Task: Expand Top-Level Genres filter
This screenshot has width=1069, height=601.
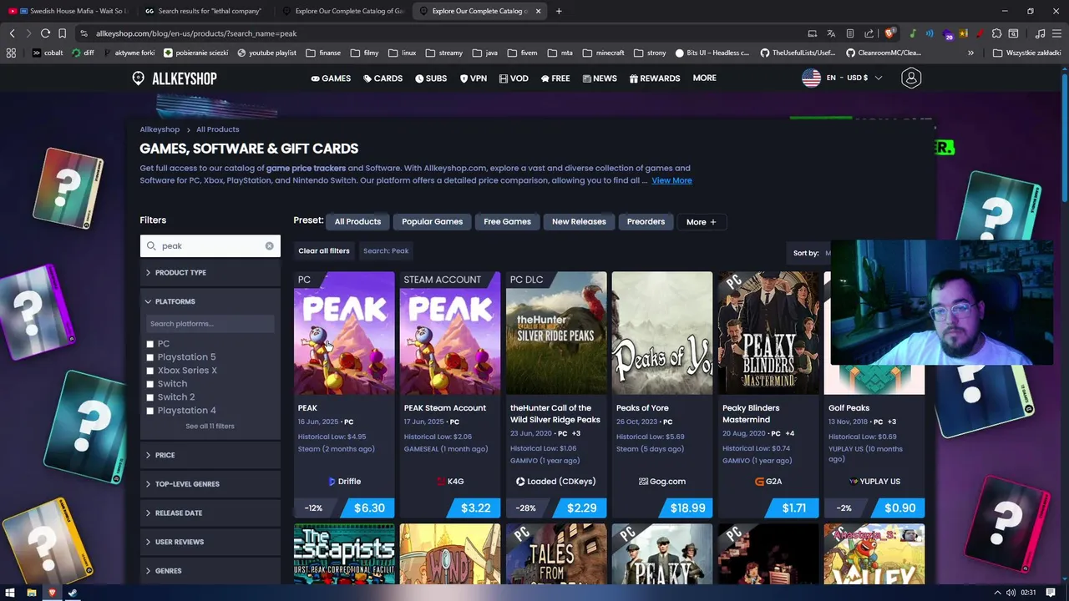Action: (x=210, y=484)
